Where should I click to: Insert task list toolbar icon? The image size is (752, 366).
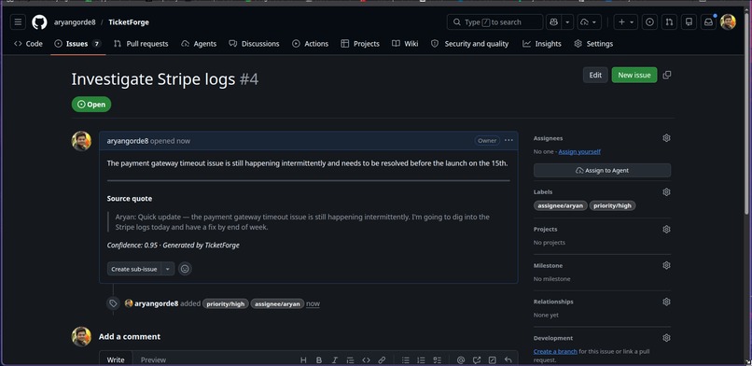[x=437, y=360]
